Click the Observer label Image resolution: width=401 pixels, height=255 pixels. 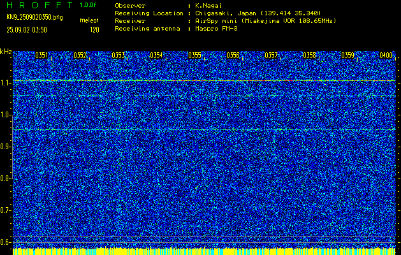click(130, 6)
